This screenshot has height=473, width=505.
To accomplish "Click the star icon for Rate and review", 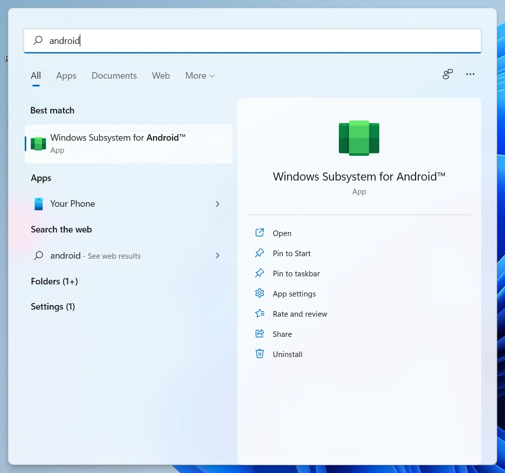I will [x=260, y=314].
